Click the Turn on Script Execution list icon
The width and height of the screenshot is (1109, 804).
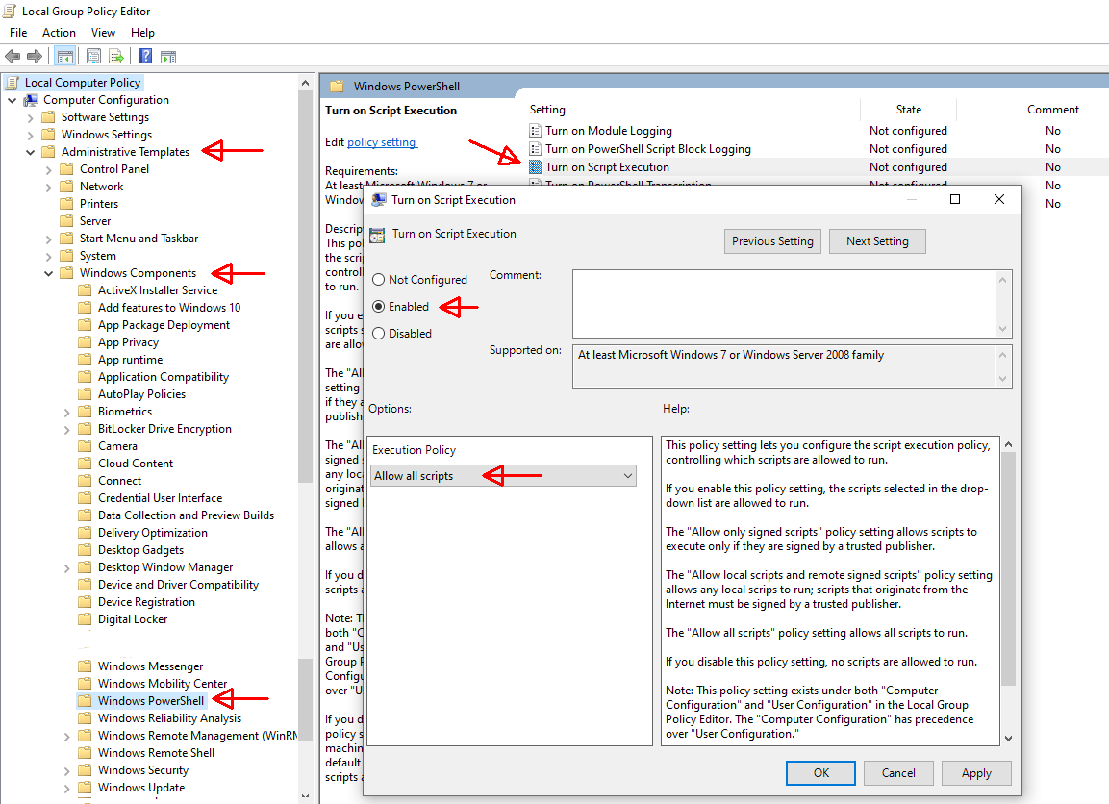point(536,167)
